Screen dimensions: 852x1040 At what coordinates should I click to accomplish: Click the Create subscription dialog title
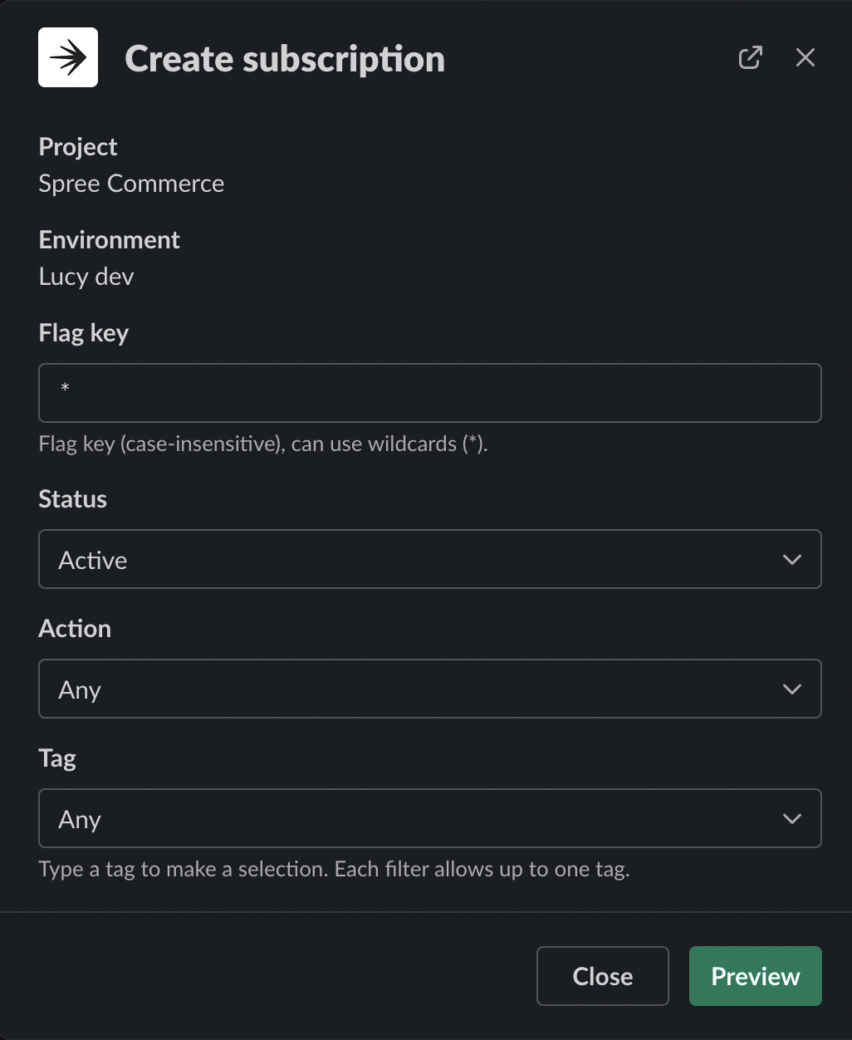click(x=284, y=58)
